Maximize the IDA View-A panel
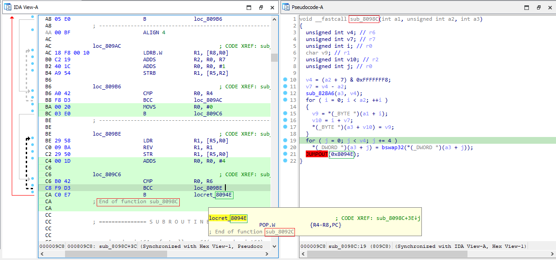This screenshot has height=260, width=556. coord(248,7)
